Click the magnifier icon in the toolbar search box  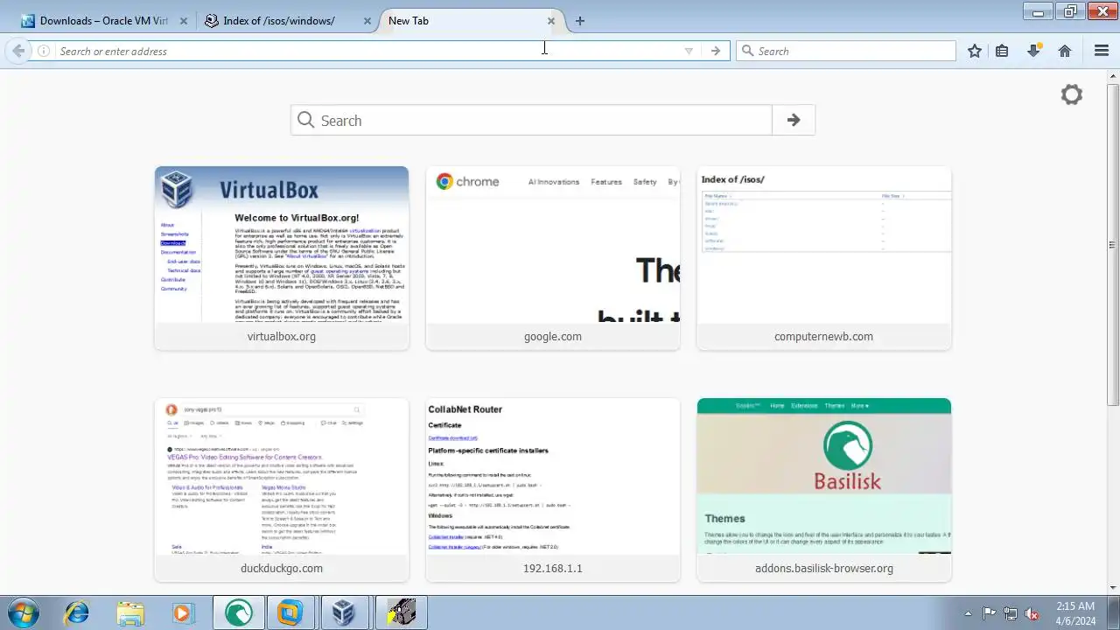747,51
